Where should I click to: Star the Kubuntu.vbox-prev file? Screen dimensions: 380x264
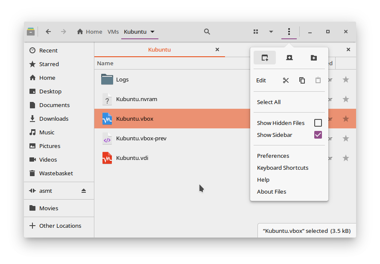click(x=346, y=139)
